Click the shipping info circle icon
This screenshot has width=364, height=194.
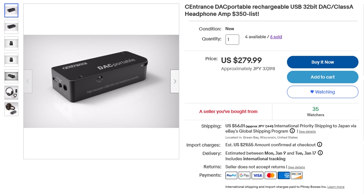click(292, 131)
